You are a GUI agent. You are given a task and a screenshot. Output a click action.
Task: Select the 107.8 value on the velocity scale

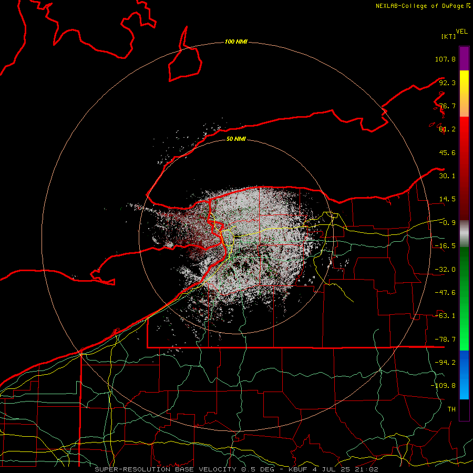tap(445, 59)
